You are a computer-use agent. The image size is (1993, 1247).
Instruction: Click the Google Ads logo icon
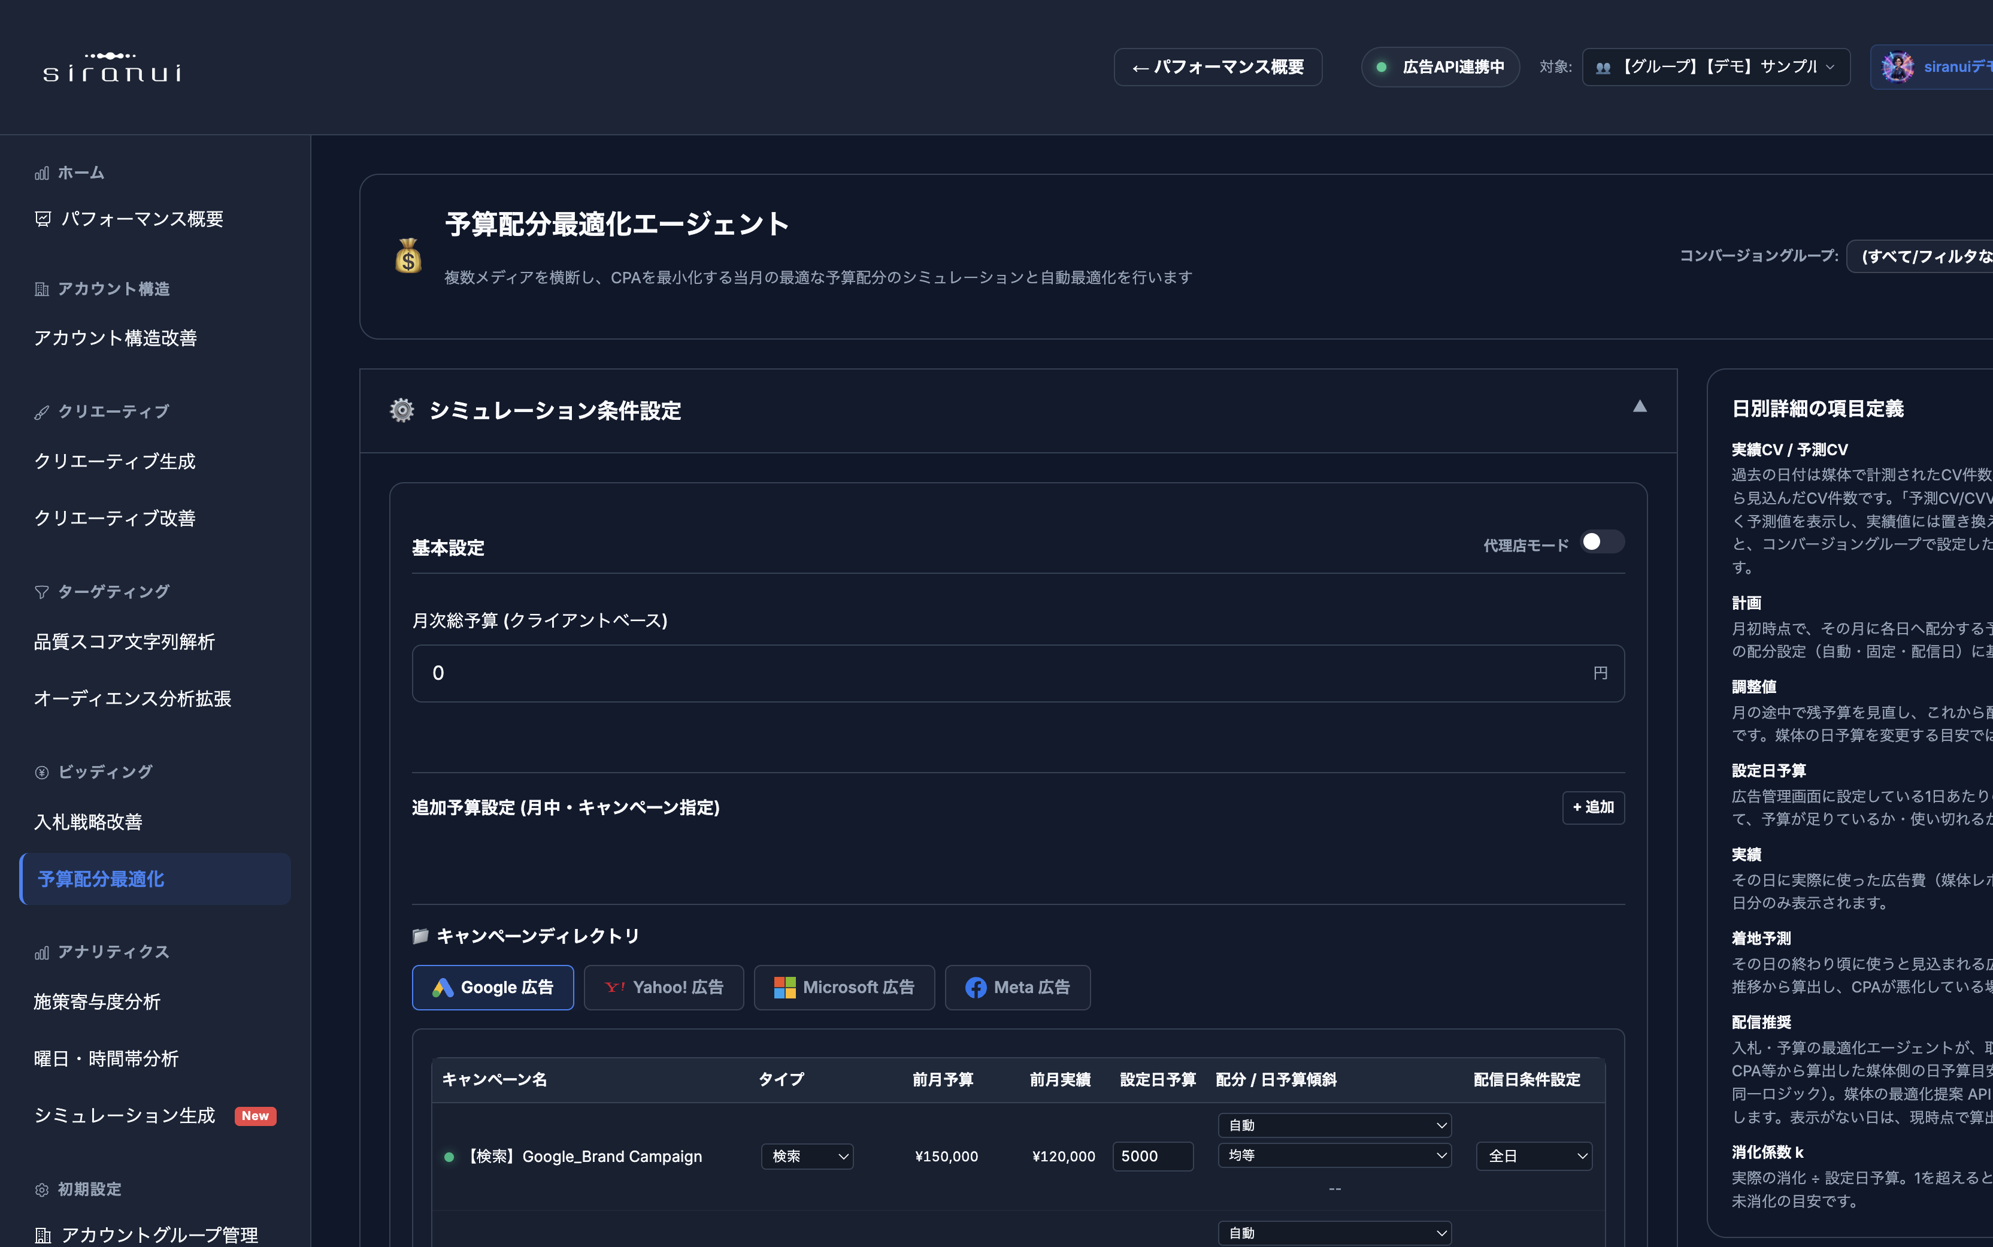pyautogui.click(x=443, y=987)
